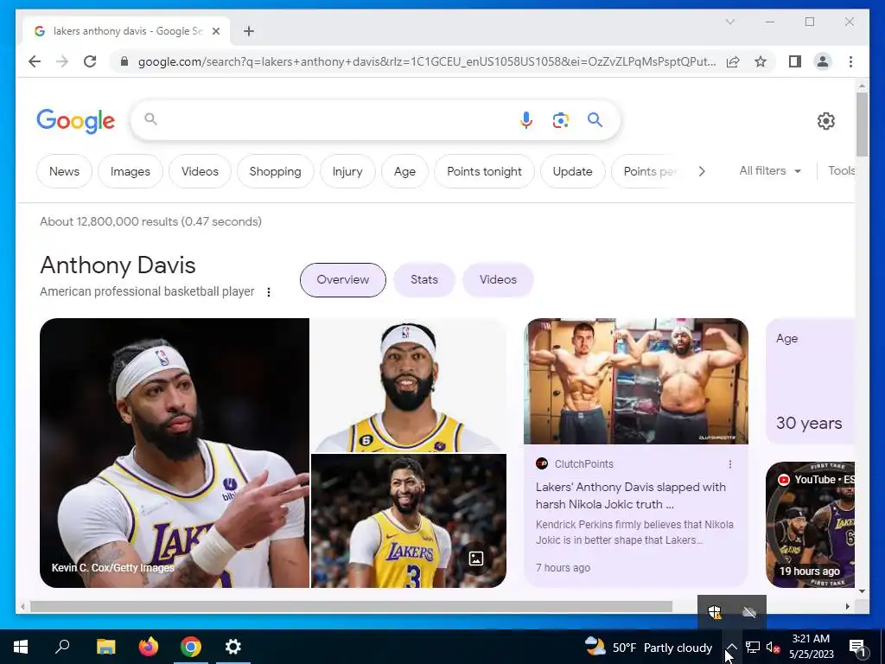This screenshot has height=664, width=885.
Task: Click the scroll right arrow of horizontal scrollbar
Action: tap(847, 606)
